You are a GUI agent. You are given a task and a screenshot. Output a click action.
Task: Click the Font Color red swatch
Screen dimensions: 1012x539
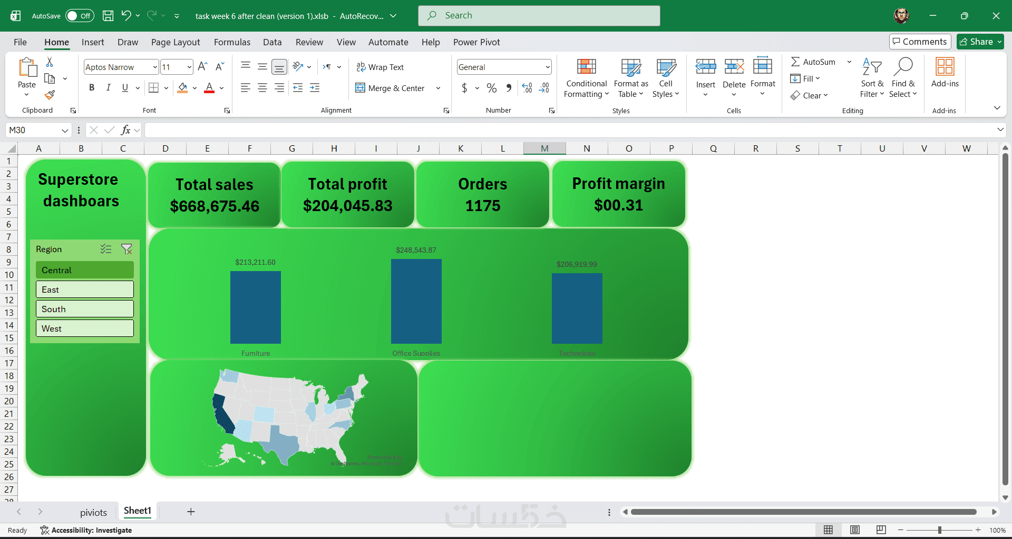coord(209,88)
